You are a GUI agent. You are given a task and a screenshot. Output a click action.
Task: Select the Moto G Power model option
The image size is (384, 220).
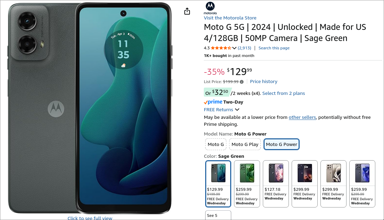click(281, 144)
